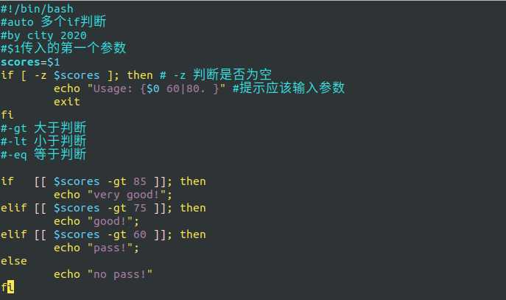Screen dimensions: 506x300
Task: Click the number 85 in condition
Action: 140,181
